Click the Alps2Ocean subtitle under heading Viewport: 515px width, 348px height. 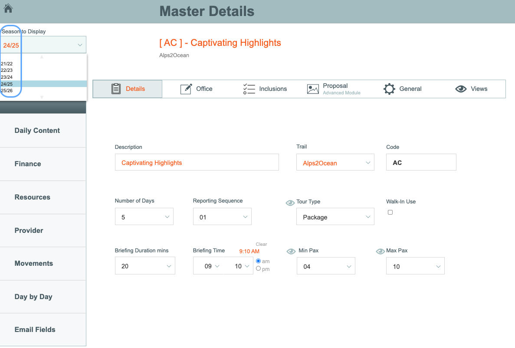[174, 55]
